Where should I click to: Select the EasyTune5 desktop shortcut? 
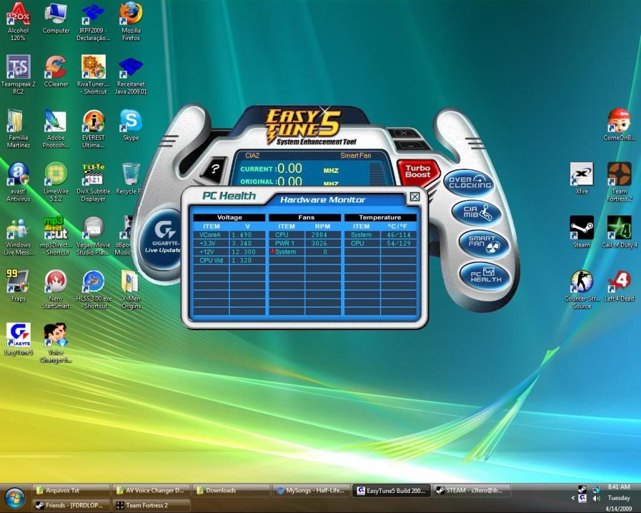[18, 339]
